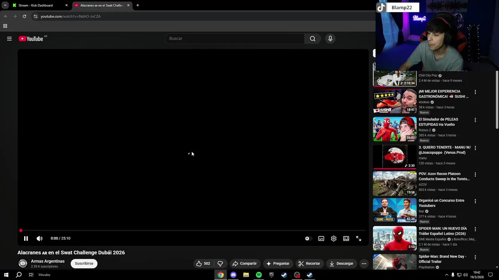Screen dimensions: 499x280
Task: Open more actions ellipsis under video
Action: (364, 263)
